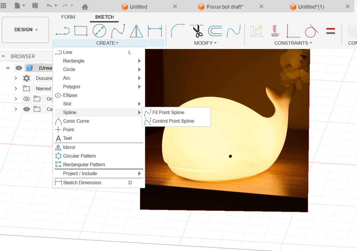Click the Undo arrow

pyautogui.click(x=49, y=6)
